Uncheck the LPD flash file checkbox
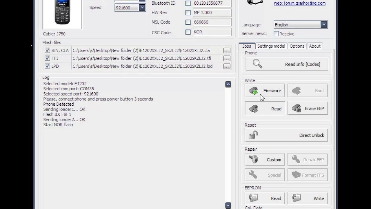The image size is (371, 209). [47, 66]
